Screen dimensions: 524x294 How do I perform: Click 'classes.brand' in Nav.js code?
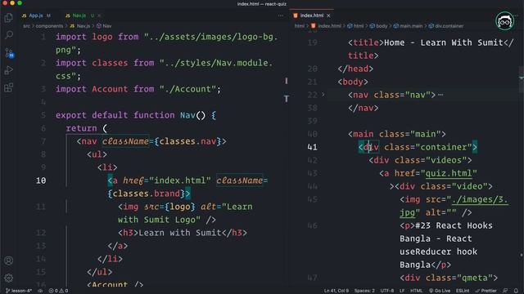(147, 194)
